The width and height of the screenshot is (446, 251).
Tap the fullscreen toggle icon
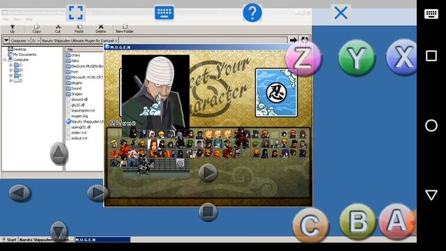(x=76, y=13)
